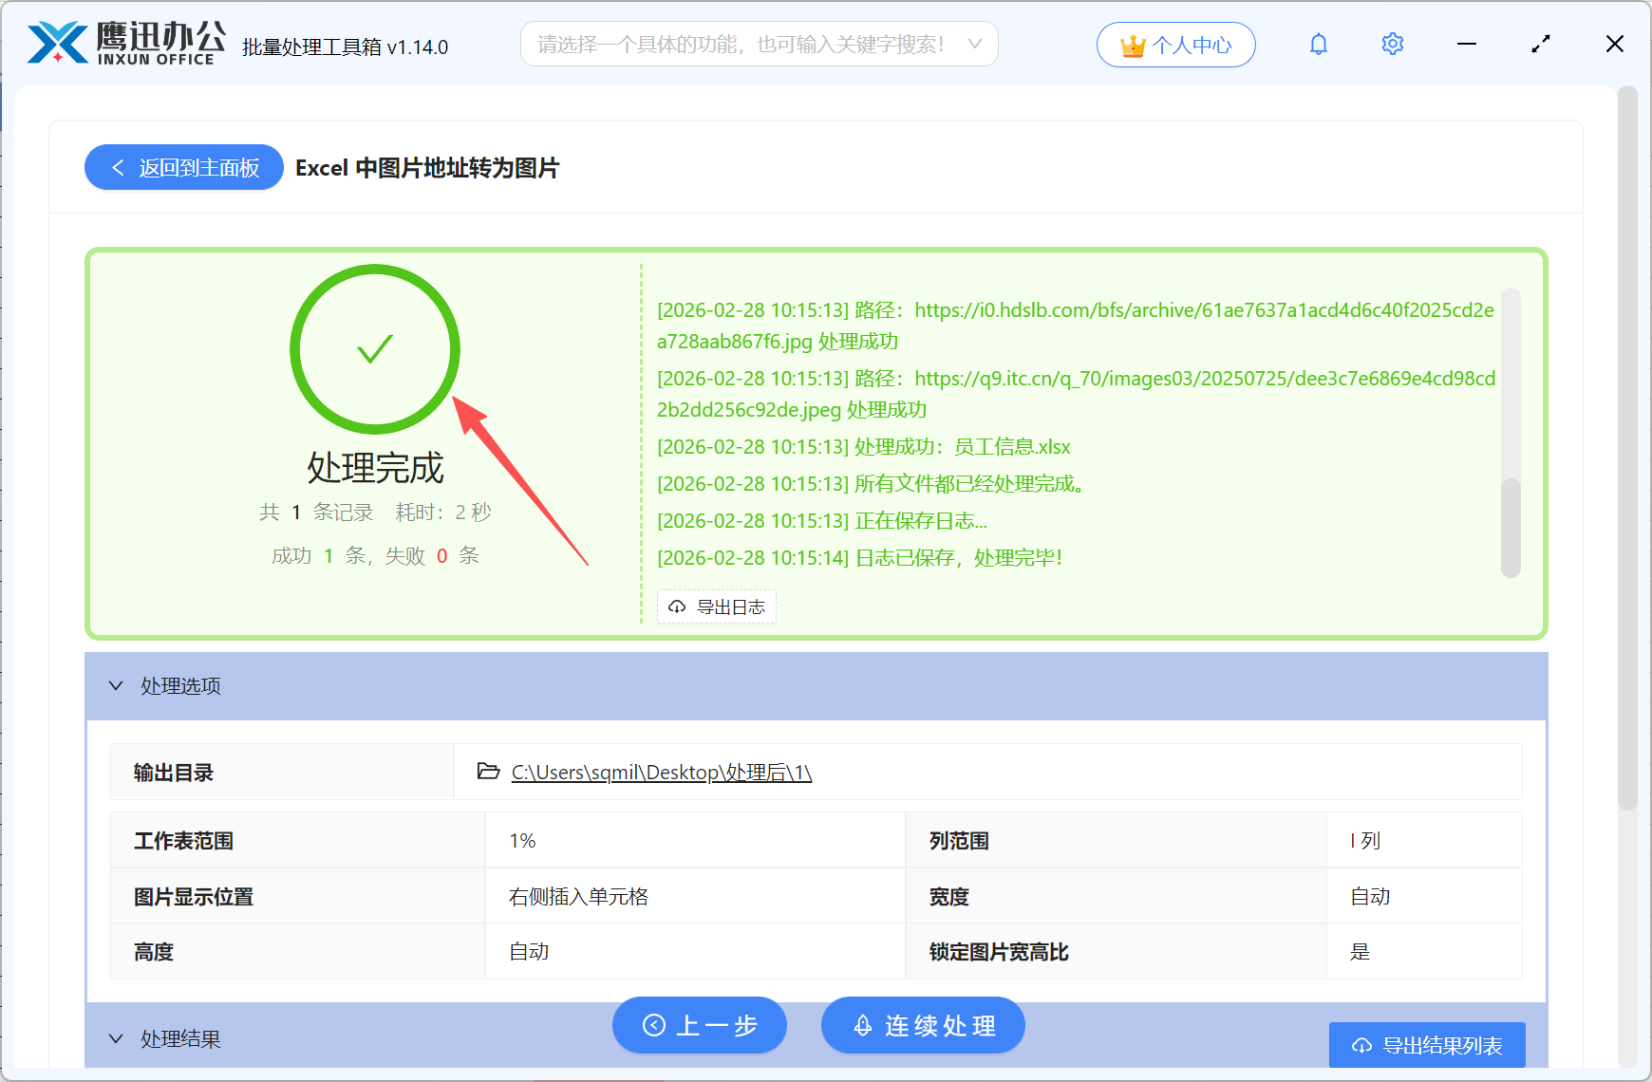Open the output directory link
This screenshot has height=1082, width=1652.
[x=660, y=772]
